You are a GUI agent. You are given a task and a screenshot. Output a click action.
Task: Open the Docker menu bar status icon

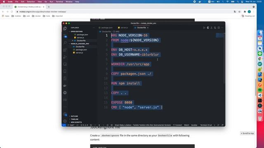200,2
